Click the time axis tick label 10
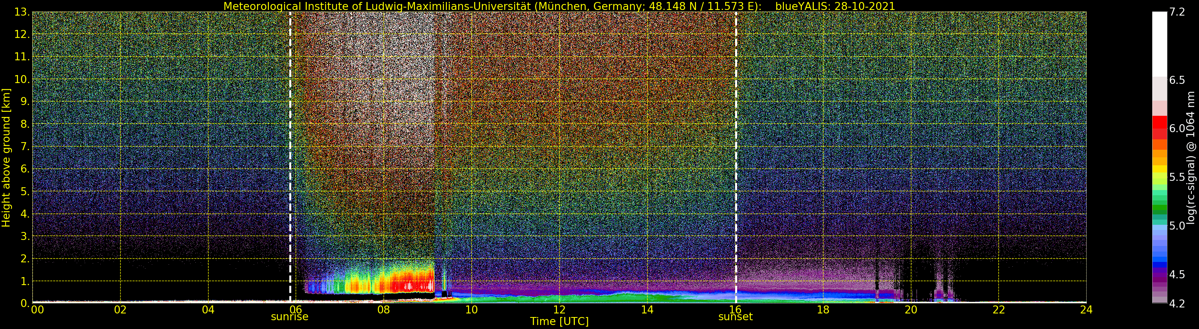 coord(471,310)
